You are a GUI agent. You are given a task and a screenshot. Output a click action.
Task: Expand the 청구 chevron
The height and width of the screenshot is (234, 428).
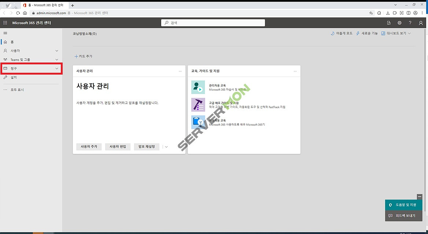tap(57, 68)
